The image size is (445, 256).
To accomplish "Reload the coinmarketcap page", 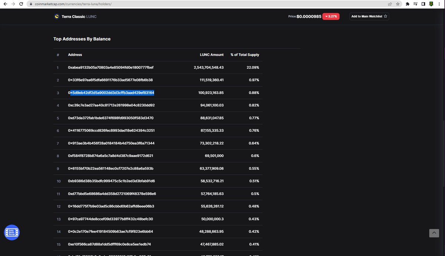I will click(21, 4).
